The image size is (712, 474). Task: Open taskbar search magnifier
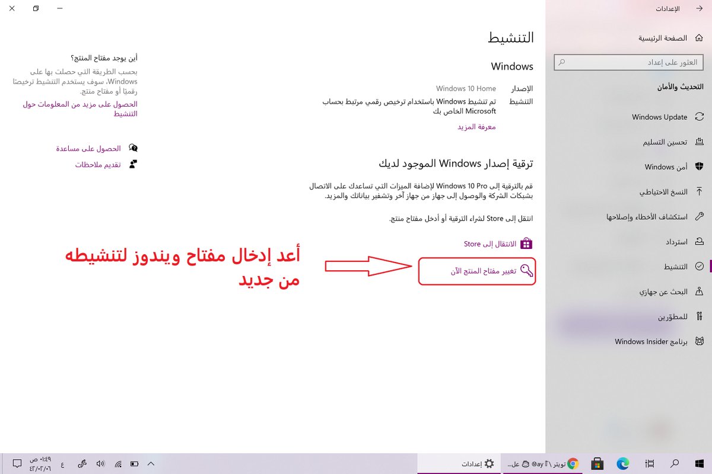click(x=675, y=463)
